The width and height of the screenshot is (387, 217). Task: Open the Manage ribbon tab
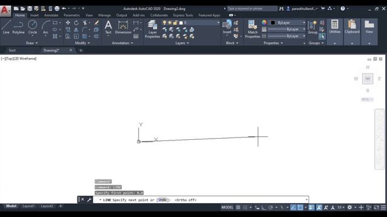105,15
